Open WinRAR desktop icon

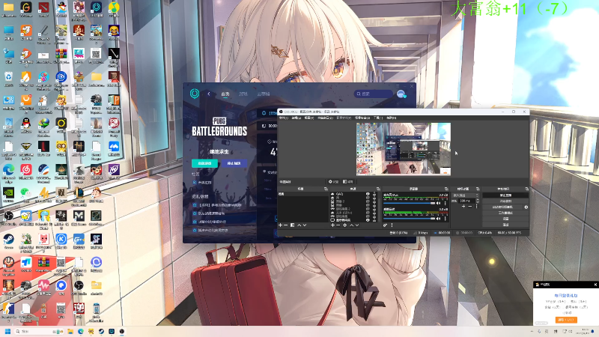point(61,53)
